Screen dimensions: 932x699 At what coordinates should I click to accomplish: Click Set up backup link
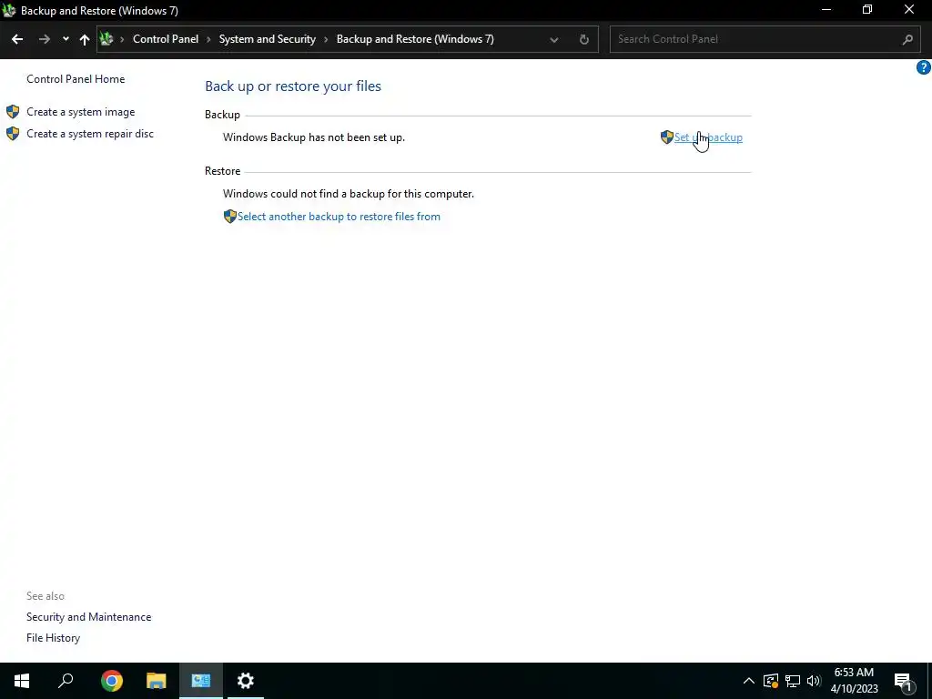pos(708,137)
